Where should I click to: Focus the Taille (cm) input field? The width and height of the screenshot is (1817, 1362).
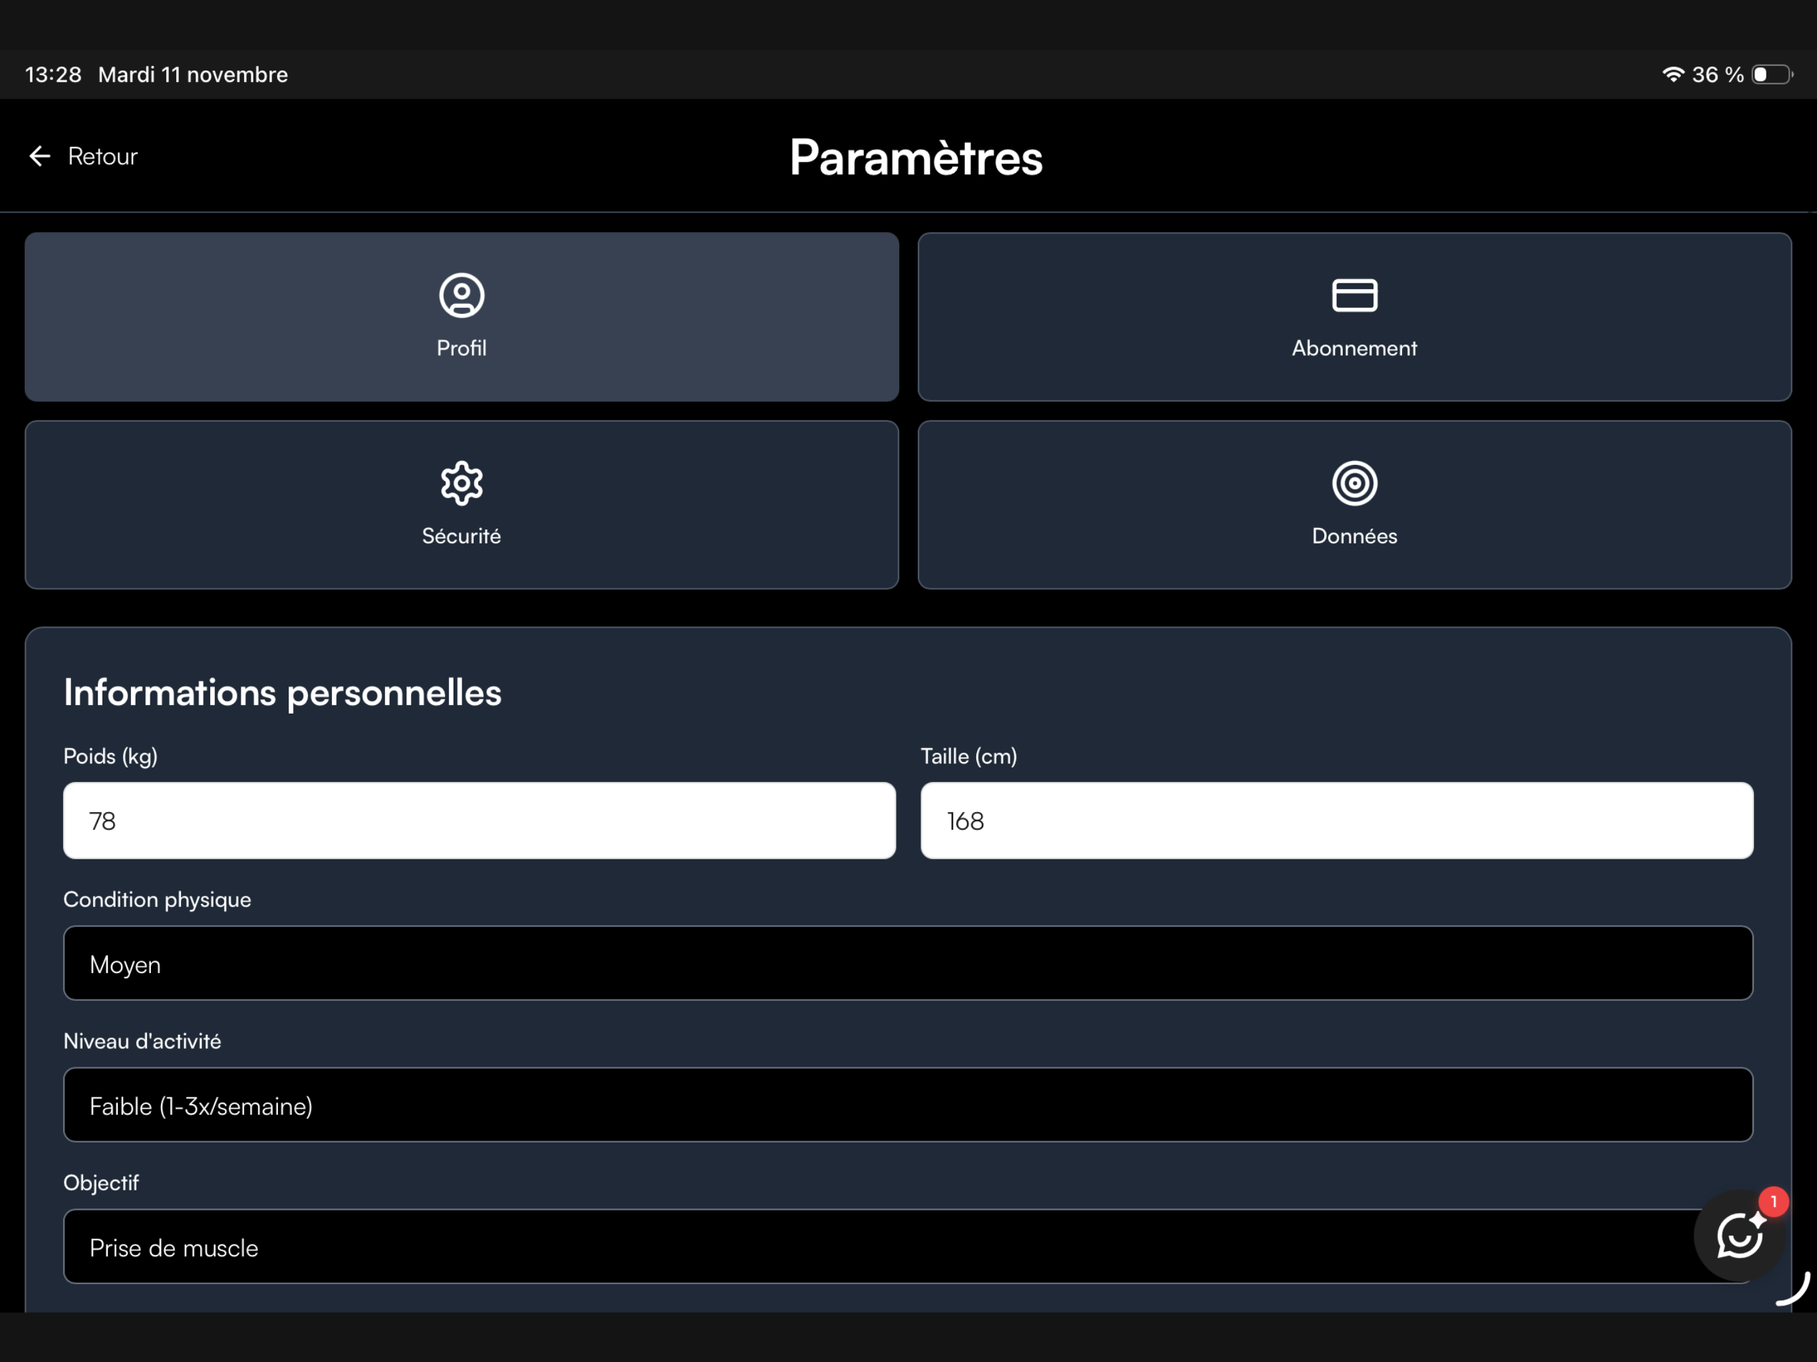(1337, 821)
